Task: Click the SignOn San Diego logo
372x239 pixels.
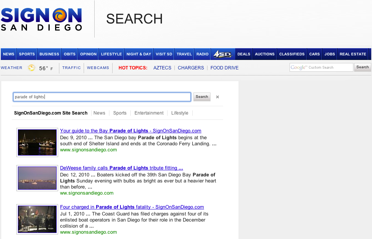Action: (x=41, y=19)
